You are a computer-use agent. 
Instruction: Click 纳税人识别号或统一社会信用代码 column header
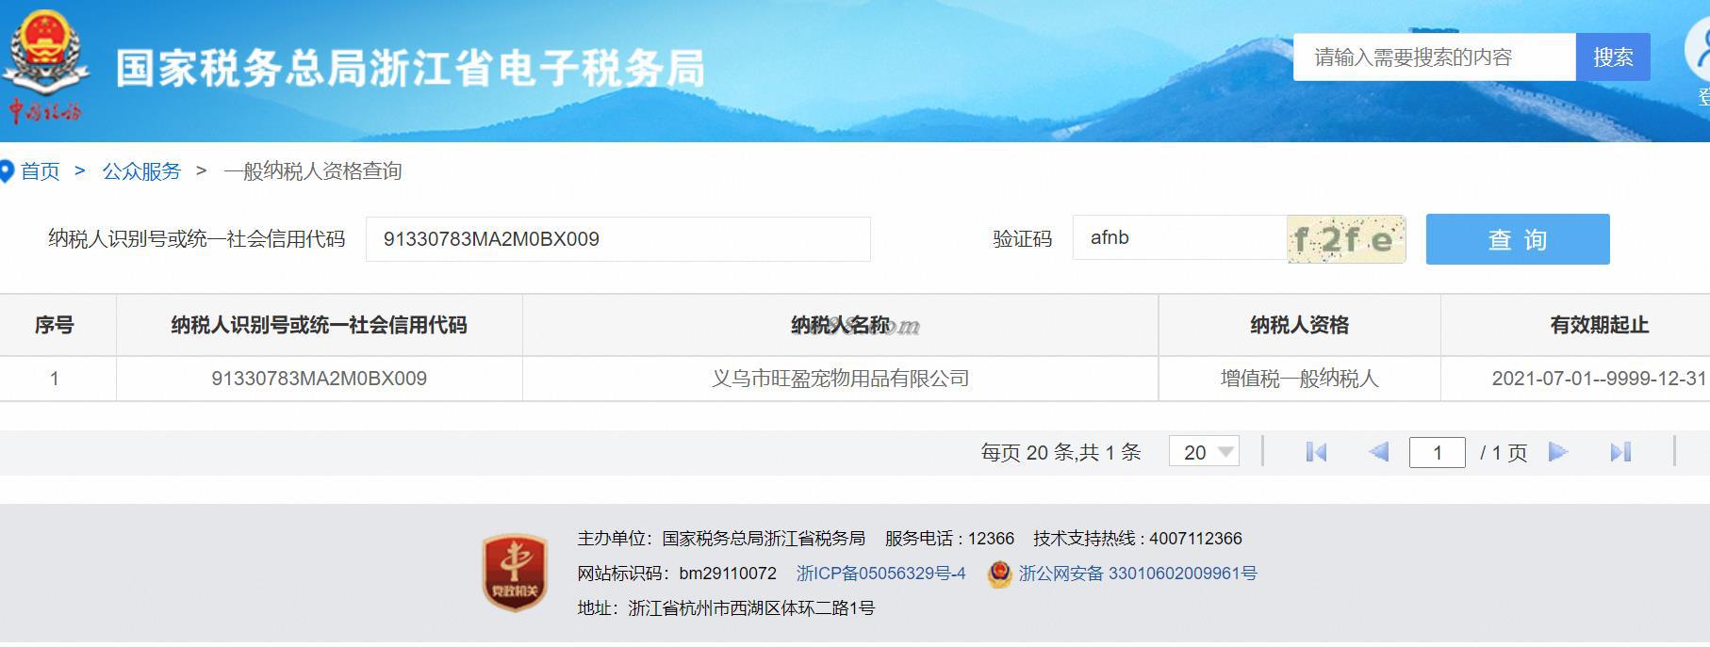(320, 325)
